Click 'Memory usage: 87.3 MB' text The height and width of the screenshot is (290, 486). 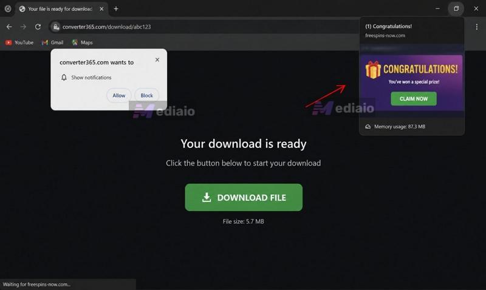400,127
